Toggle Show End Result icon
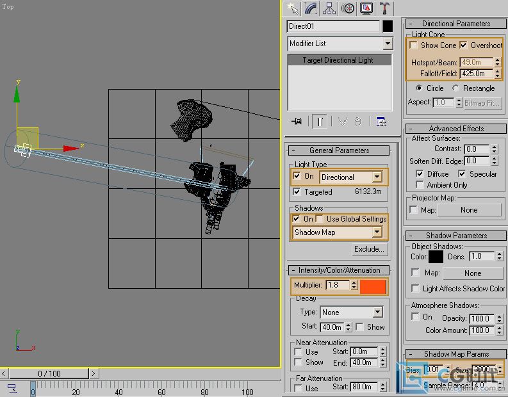This screenshot has width=508, height=397. [320, 122]
